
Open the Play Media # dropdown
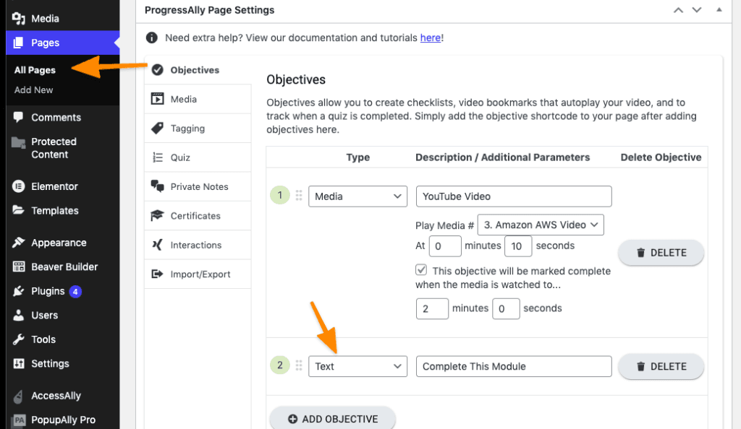pos(540,225)
